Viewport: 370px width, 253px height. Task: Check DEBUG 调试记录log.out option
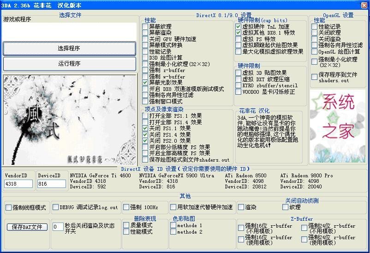56,207
